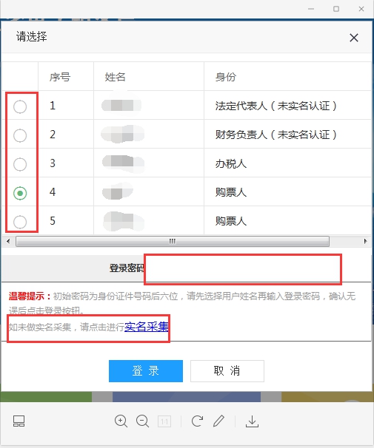Close the image viewer window
This screenshot has height=448, width=374.
pyautogui.click(x=361, y=9)
